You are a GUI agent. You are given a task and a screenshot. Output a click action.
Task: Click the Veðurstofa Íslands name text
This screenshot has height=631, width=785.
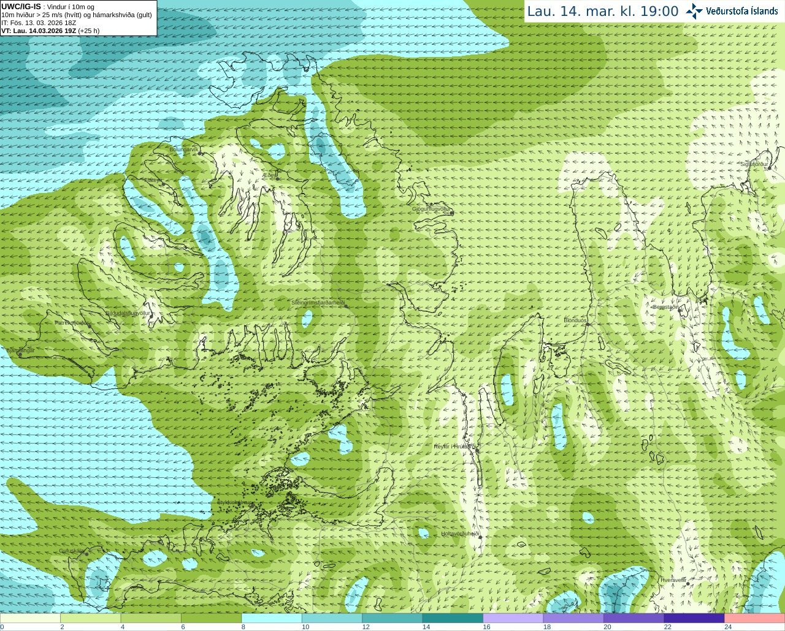[741, 11]
